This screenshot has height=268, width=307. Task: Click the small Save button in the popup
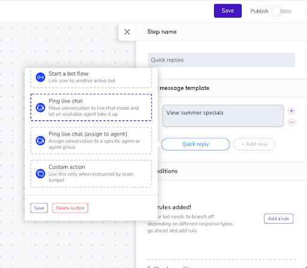(x=39, y=208)
